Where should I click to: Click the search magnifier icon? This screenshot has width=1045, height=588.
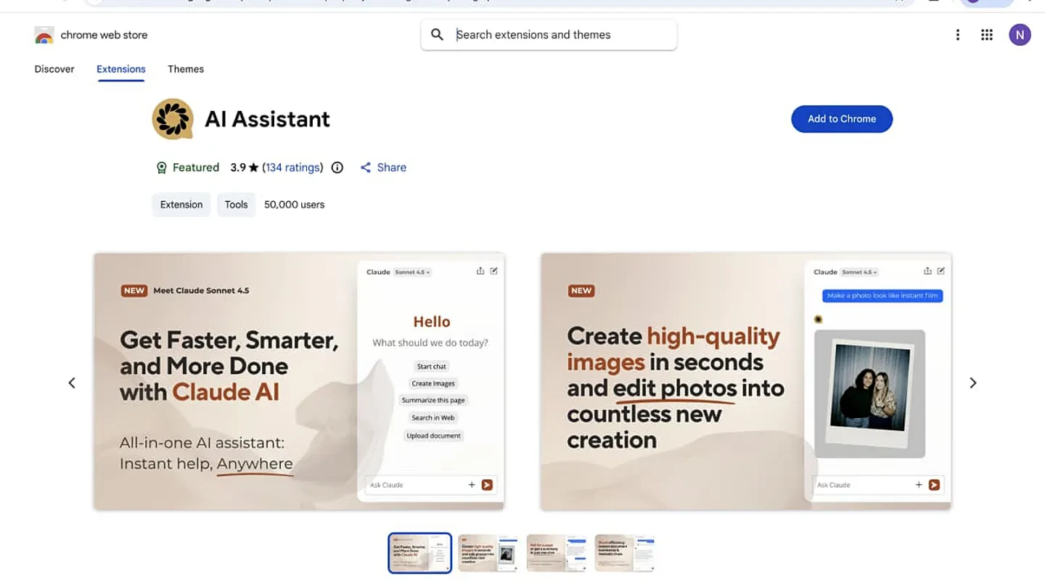(x=437, y=35)
